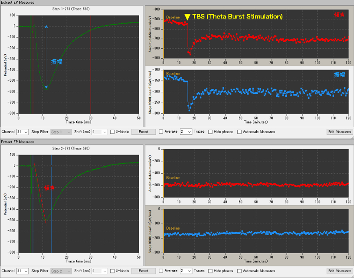Click the blue amplitude arrow in top trace
The image size is (354, 278).
click(46, 57)
